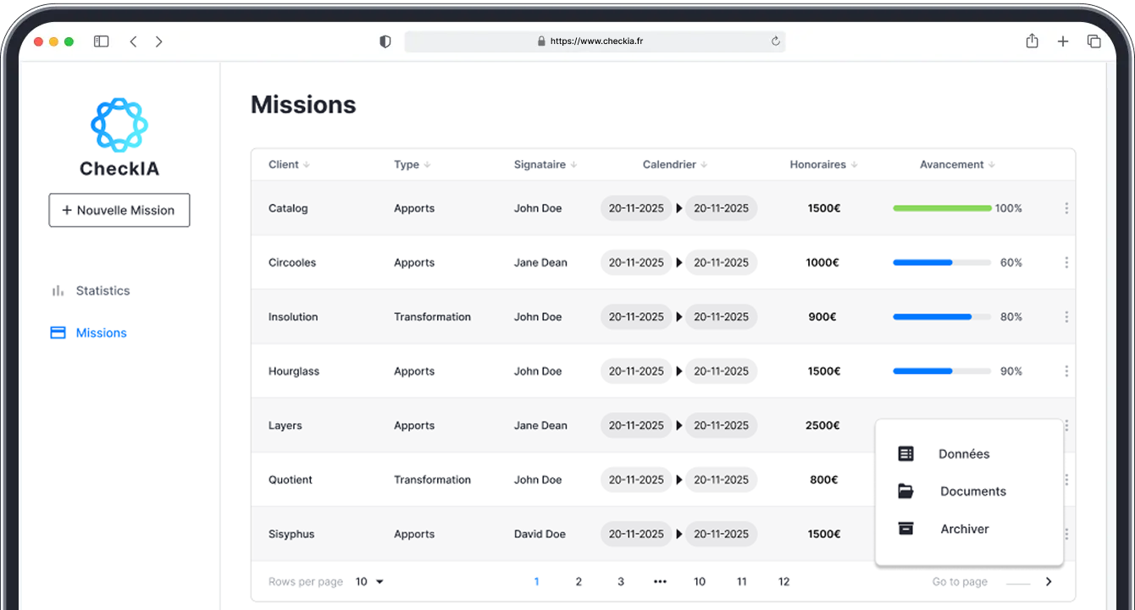Image resolution: width=1135 pixels, height=610 pixels.
Task: Reload the page using the refresh icon
Action: click(x=775, y=41)
